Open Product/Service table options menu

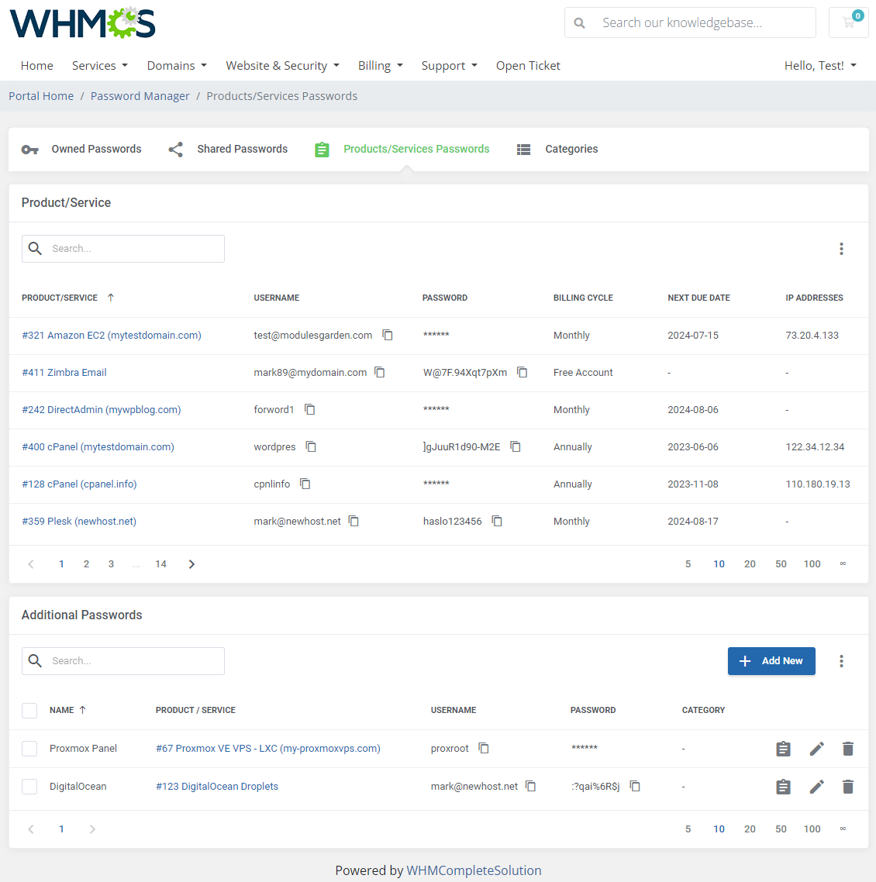coord(841,249)
